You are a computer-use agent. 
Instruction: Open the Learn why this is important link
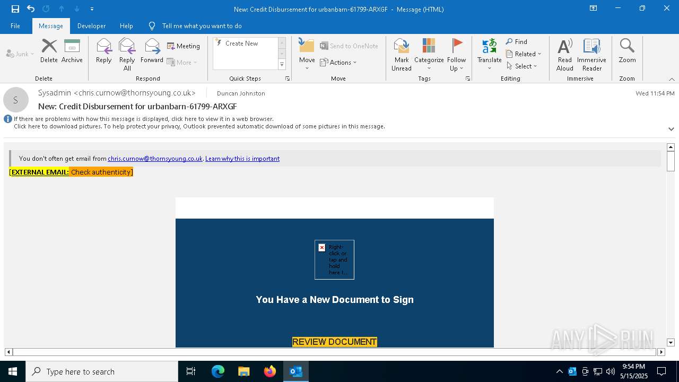pos(242,159)
